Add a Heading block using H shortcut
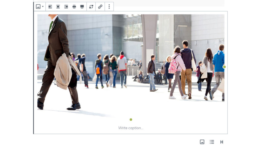This screenshot has height=147, width=261. 221,142
